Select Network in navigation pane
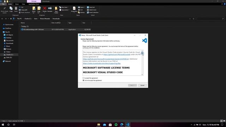 pos(8,61)
